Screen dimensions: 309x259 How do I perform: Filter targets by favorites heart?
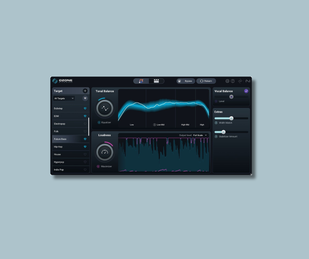point(85,98)
